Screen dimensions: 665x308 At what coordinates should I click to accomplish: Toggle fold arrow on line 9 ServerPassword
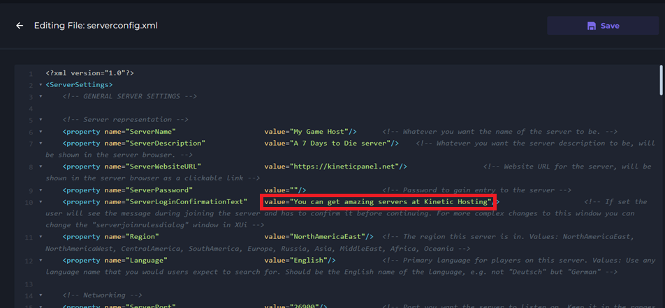pyautogui.click(x=41, y=190)
